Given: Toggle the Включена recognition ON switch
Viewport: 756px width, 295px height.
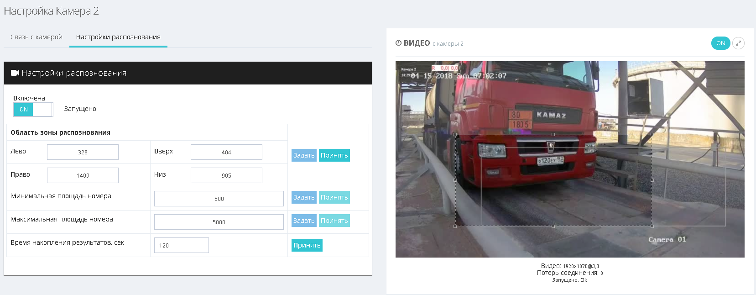Looking at the screenshot, I should 33,110.
